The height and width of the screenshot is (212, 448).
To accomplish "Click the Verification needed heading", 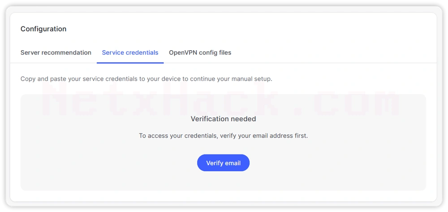I will click(x=223, y=119).
